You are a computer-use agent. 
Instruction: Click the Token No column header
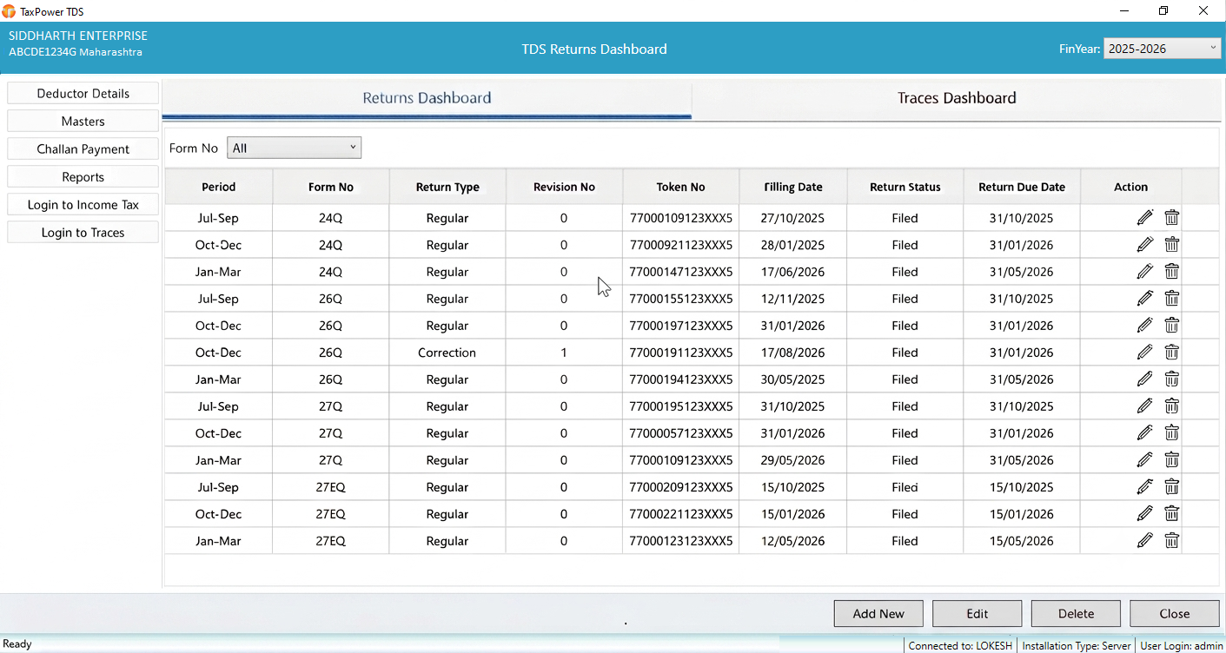click(x=681, y=187)
